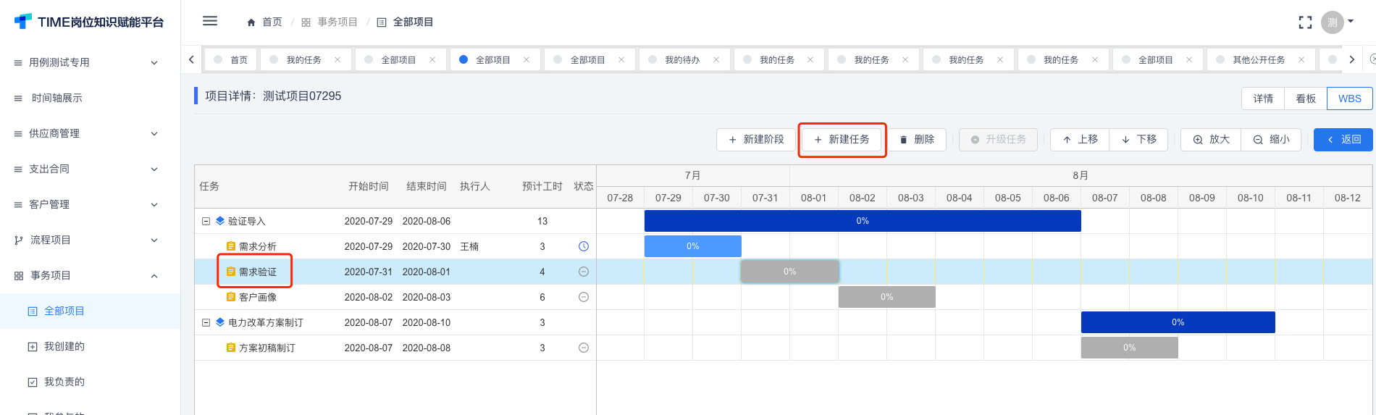
Task: Click the 新建任务 button
Action: pyautogui.click(x=842, y=139)
